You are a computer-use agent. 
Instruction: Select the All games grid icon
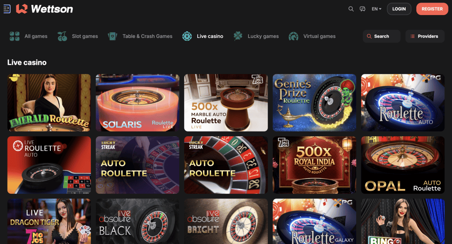pos(15,36)
